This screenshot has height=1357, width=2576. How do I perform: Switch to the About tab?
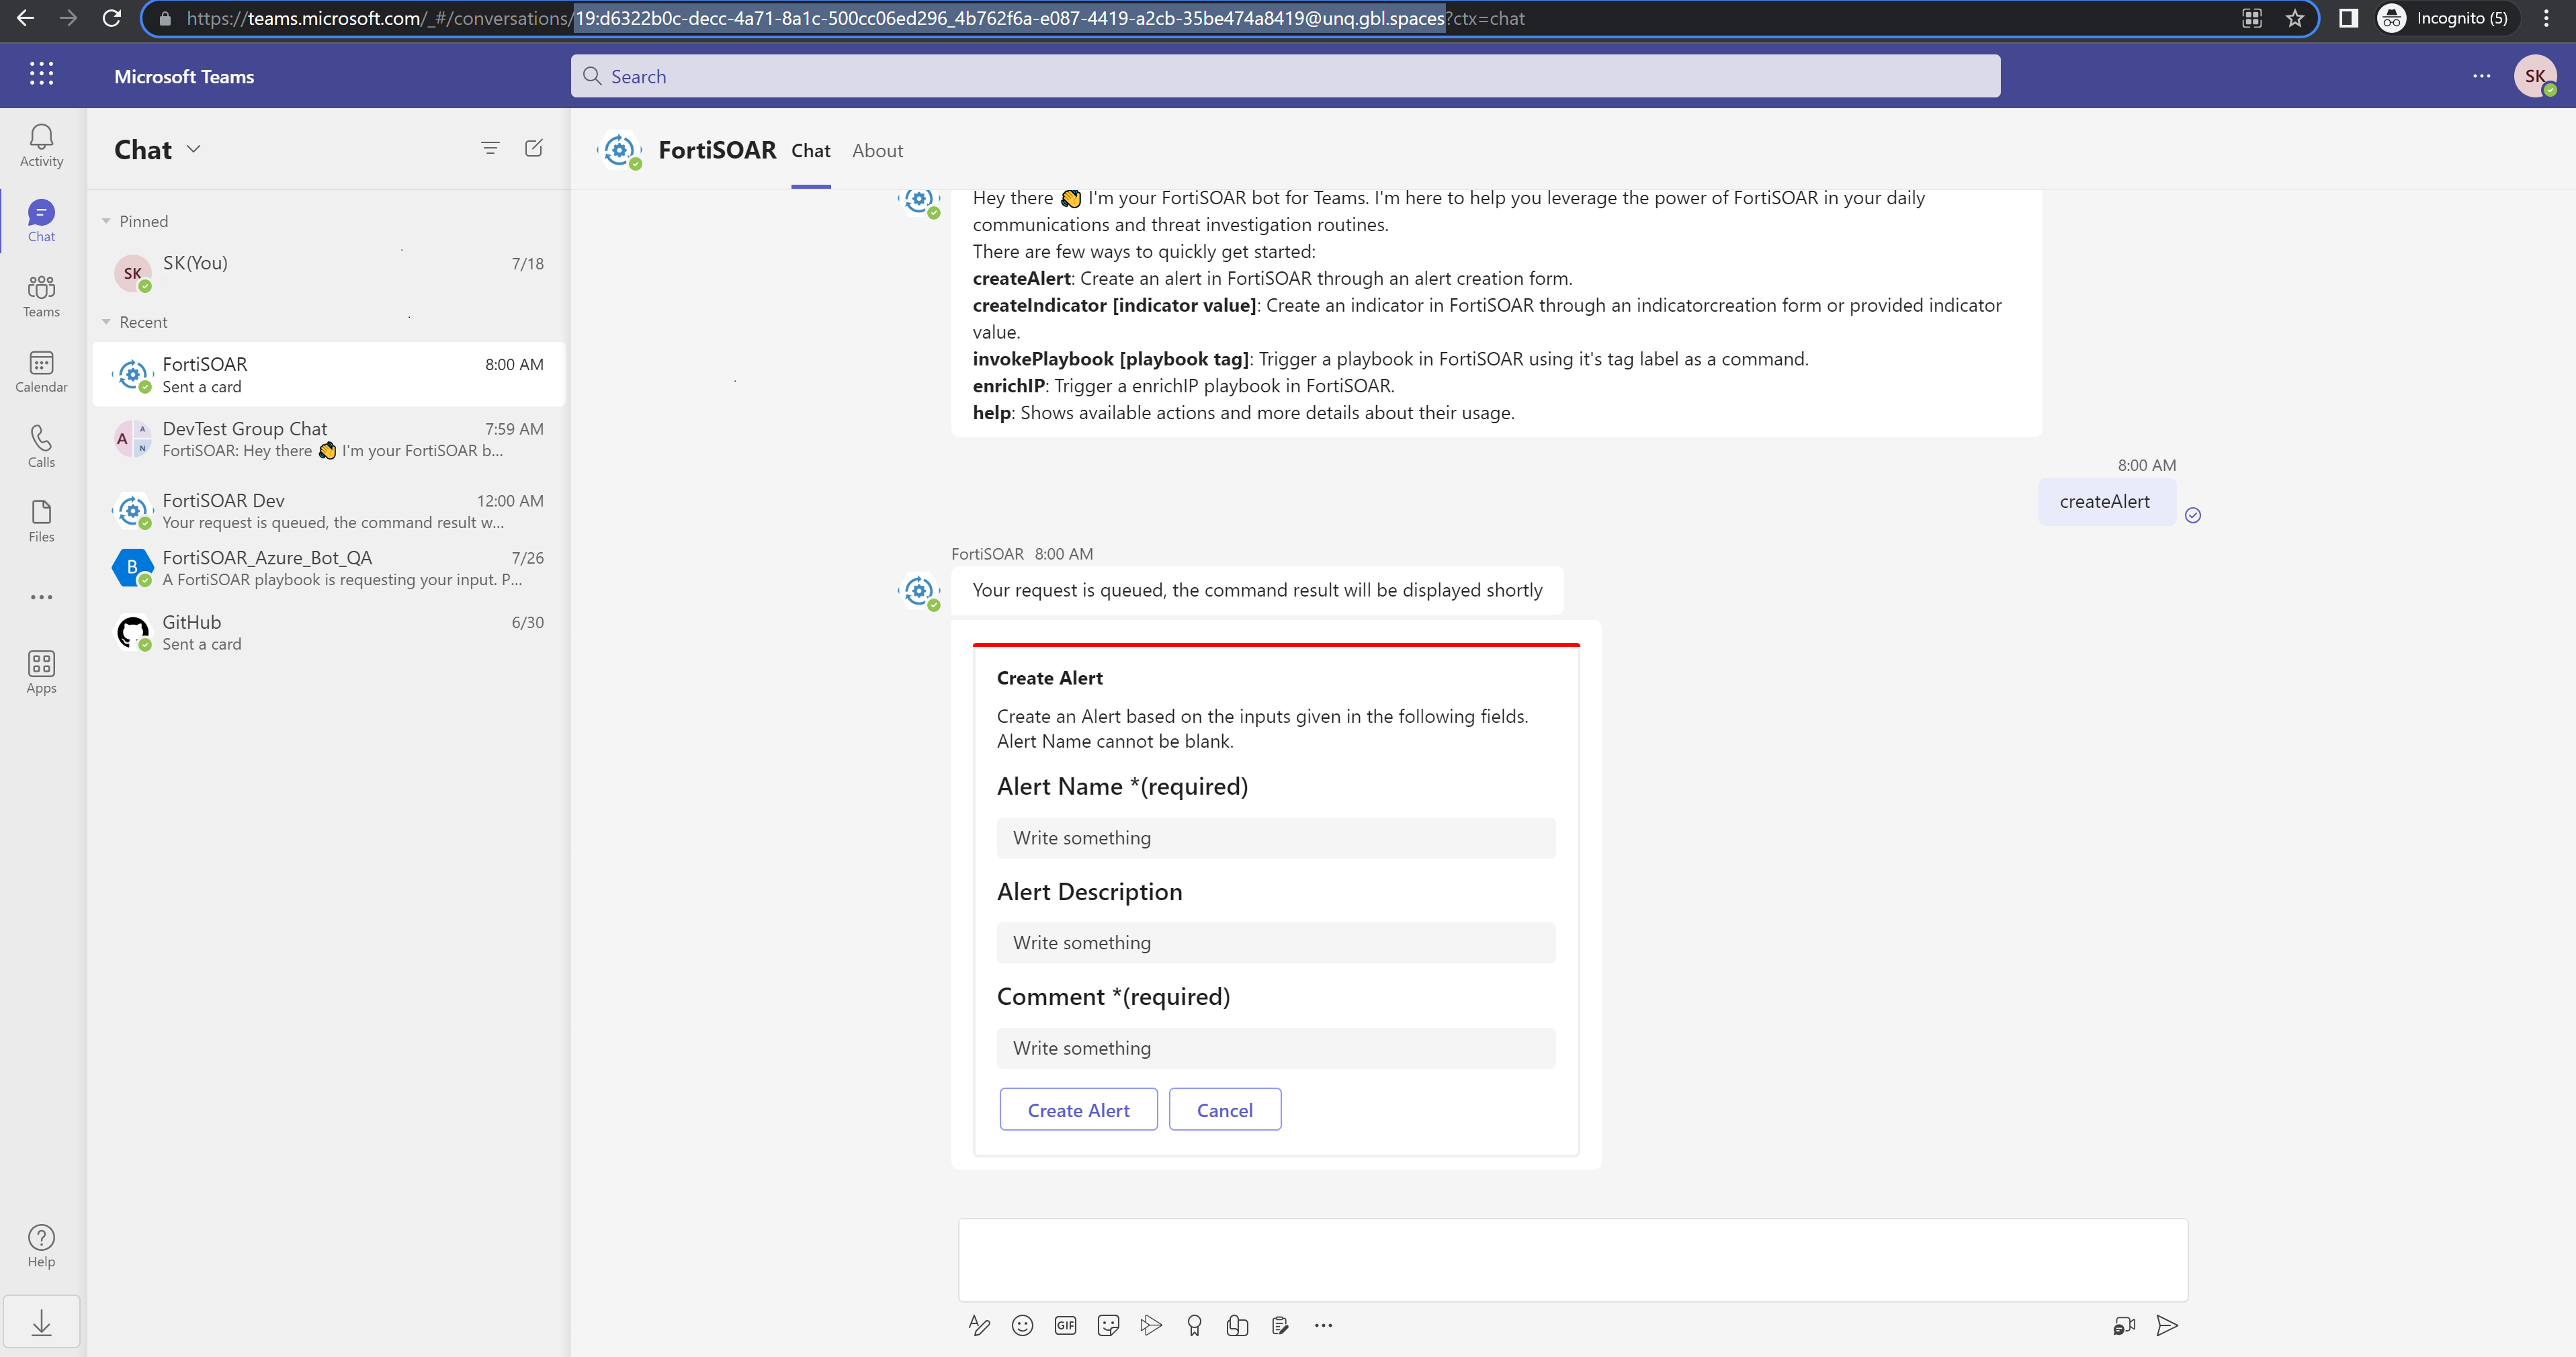click(x=877, y=150)
